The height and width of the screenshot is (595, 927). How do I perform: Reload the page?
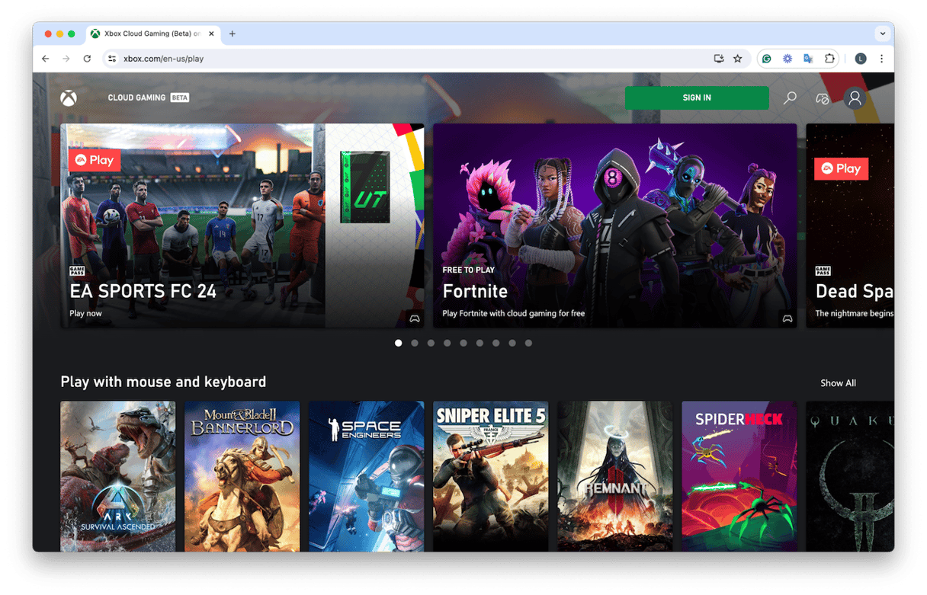(87, 59)
